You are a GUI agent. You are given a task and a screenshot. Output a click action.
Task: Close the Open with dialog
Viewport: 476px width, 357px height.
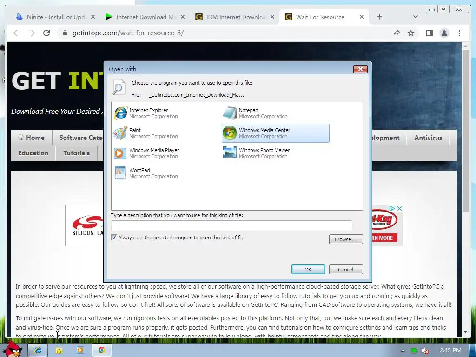360,69
